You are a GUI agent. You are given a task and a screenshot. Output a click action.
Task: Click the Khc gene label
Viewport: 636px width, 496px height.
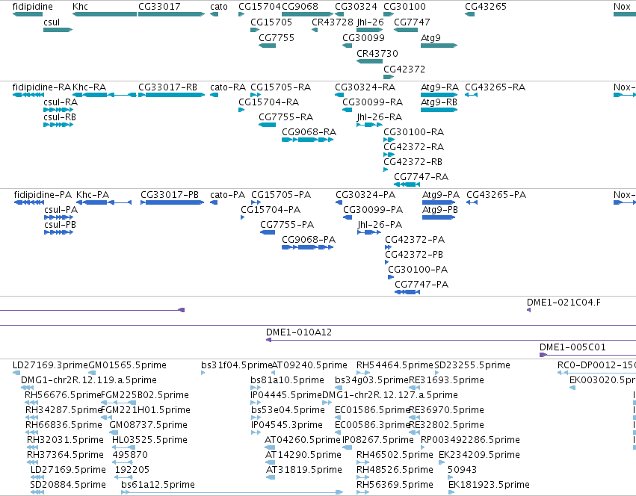click(80, 7)
